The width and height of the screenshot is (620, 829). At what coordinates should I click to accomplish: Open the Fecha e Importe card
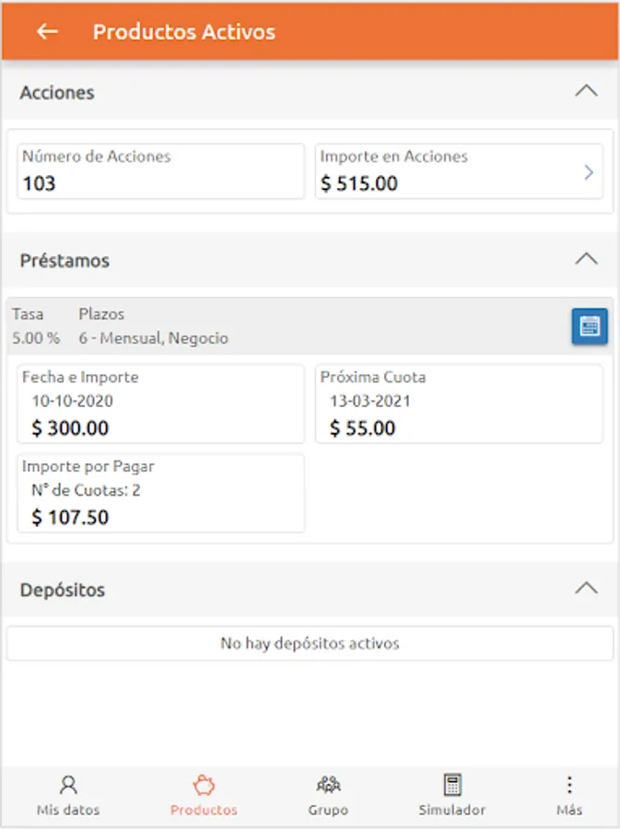(161, 403)
